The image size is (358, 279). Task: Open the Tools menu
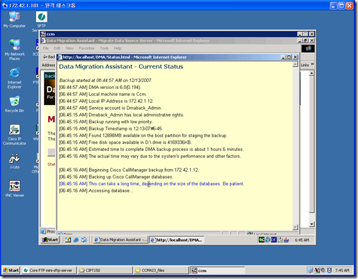[x=104, y=48]
